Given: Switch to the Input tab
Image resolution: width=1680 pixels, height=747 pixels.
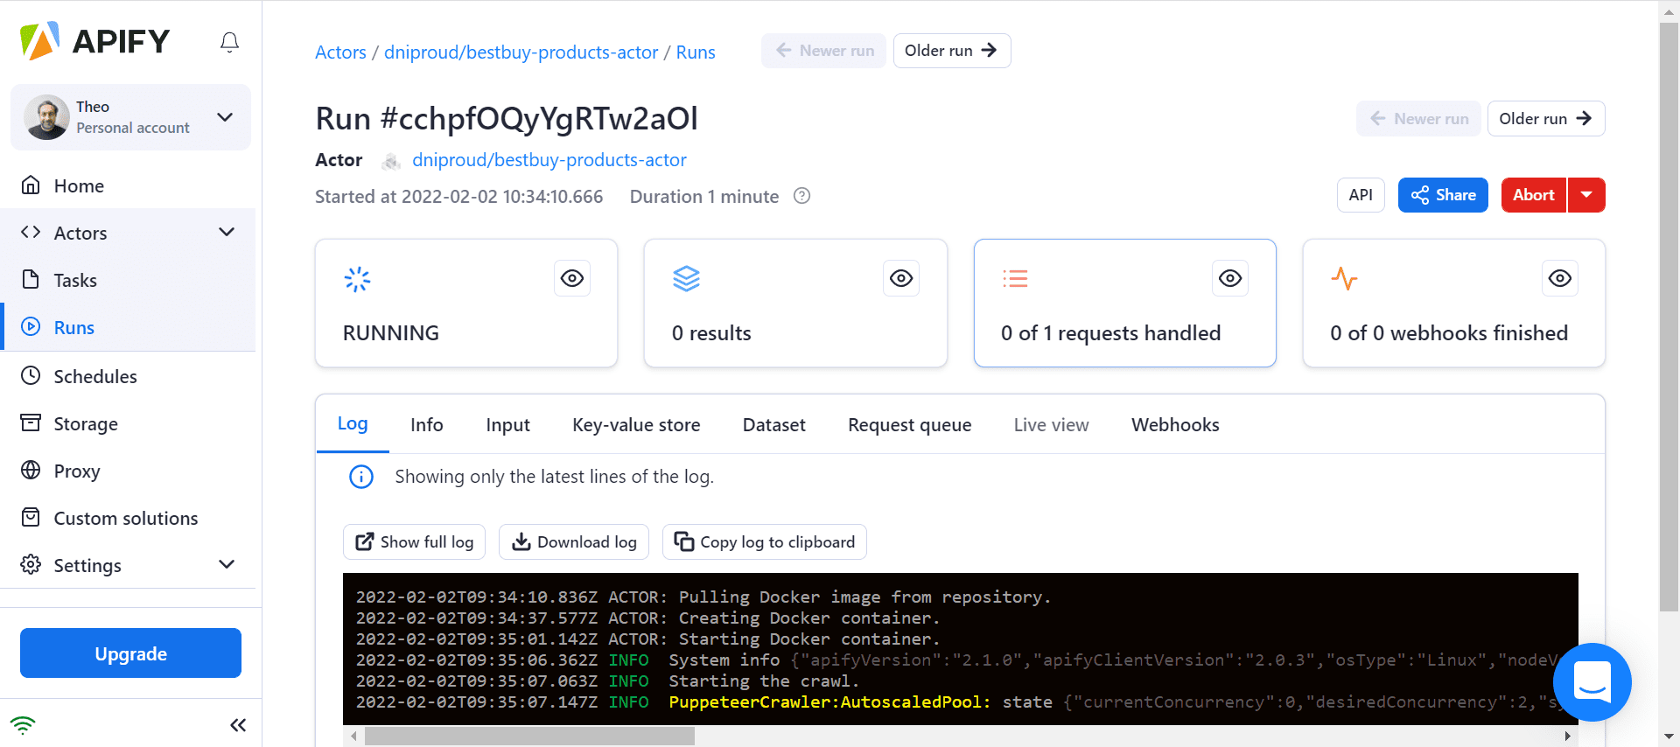Looking at the screenshot, I should point(507,425).
